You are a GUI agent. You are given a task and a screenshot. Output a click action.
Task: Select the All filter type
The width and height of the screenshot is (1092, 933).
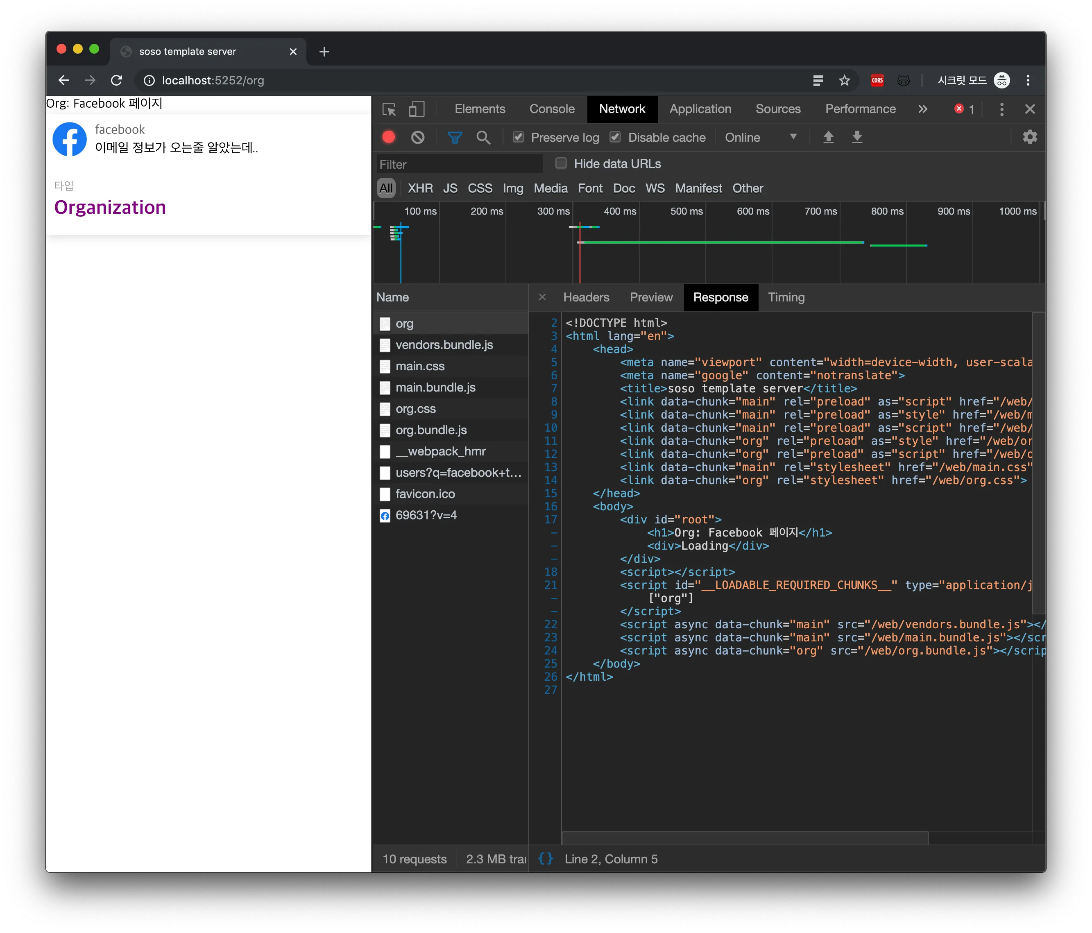coord(386,188)
